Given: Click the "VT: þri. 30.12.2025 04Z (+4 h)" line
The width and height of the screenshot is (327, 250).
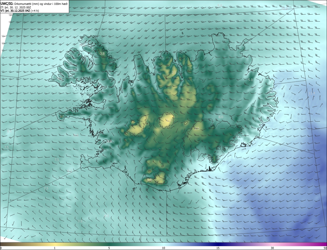Looking at the screenshot, I should pos(20,11).
